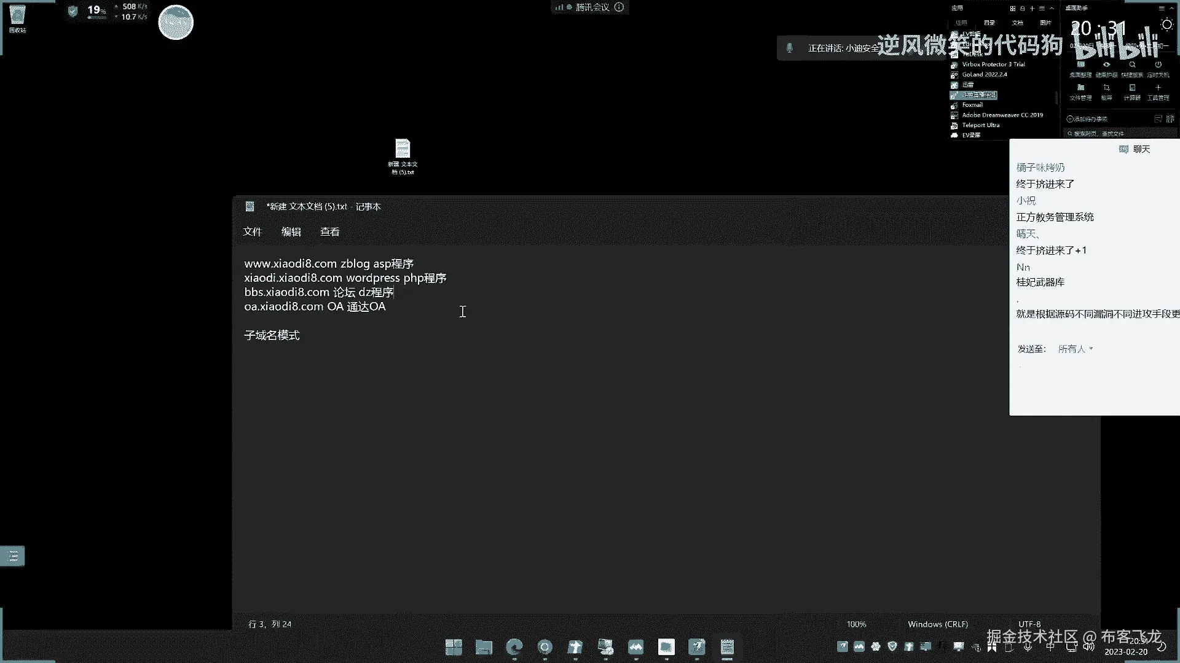
Task: Switch to the 目录 tab in the app panel
Action: pos(989,23)
